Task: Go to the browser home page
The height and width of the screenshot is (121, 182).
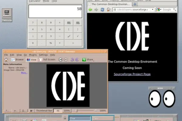Action: click(109, 9)
